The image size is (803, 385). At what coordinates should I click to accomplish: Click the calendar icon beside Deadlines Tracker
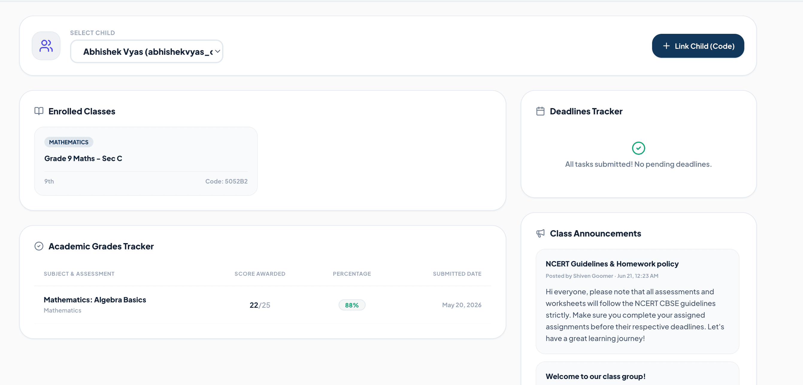coord(540,111)
